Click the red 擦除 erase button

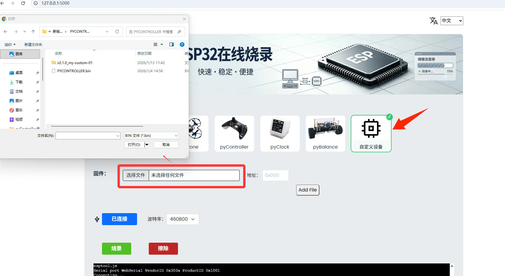click(163, 249)
